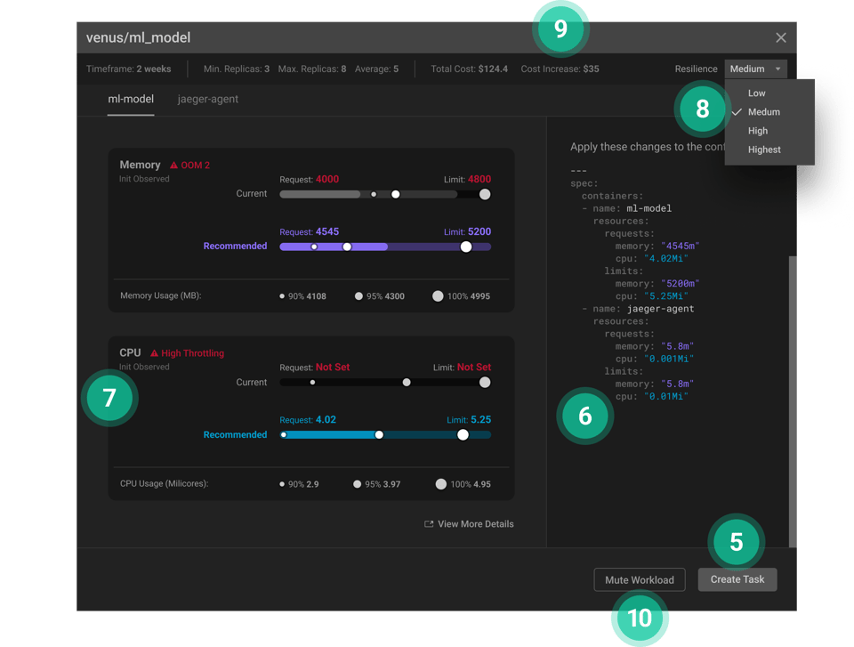Viewport: 854px width, 647px height.
Task: Click the YAML limits memory "5200m" value
Action: click(680, 284)
